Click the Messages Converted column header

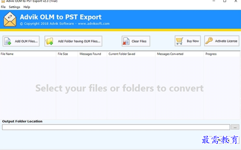click(x=180, y=54)
